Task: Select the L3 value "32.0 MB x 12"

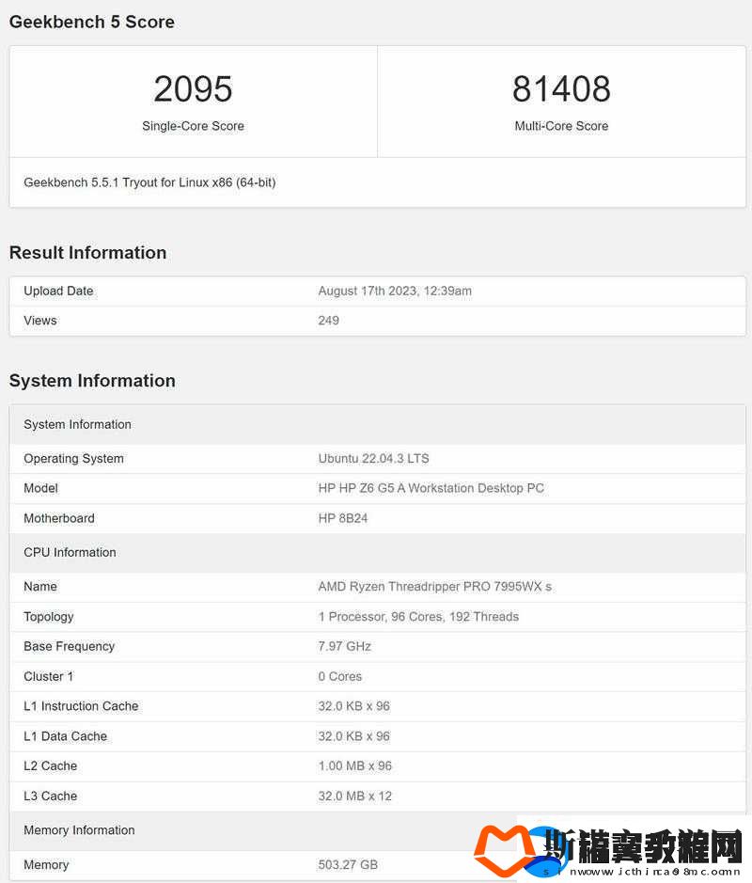Action: (x=354, y=796)
